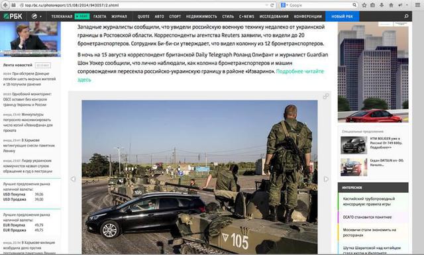This screenshot has height=255, width=424.
Task: Open the armored vehicles photo
Action: click(199, 177)
